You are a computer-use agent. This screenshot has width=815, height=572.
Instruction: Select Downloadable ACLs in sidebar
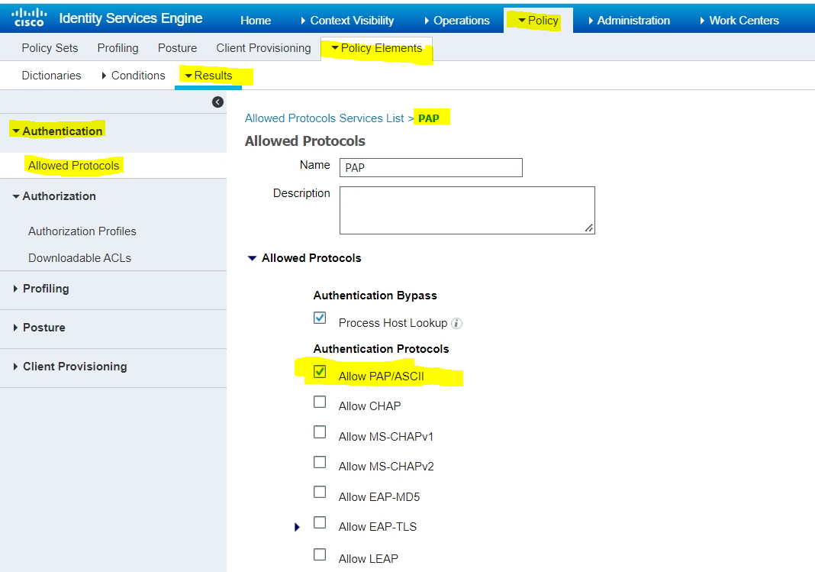79,258
